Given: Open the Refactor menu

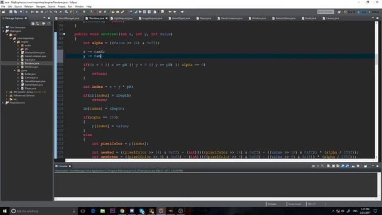Looking at the screenshot, I should (x=29, y=7).
